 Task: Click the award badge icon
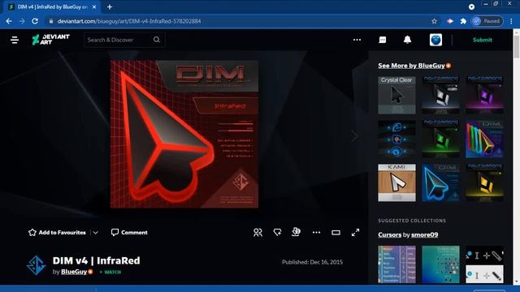coord(277,233)
